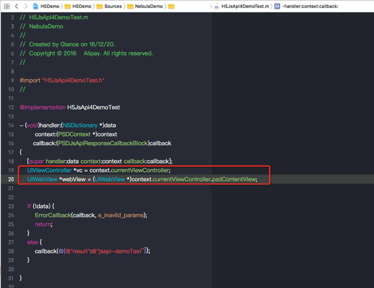Click the "NebulaDemo" comment on line 3

(x=46, y=27)
